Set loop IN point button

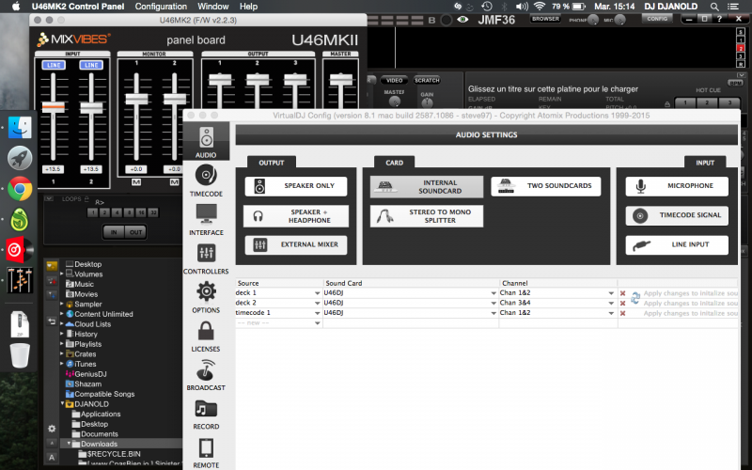114,232
